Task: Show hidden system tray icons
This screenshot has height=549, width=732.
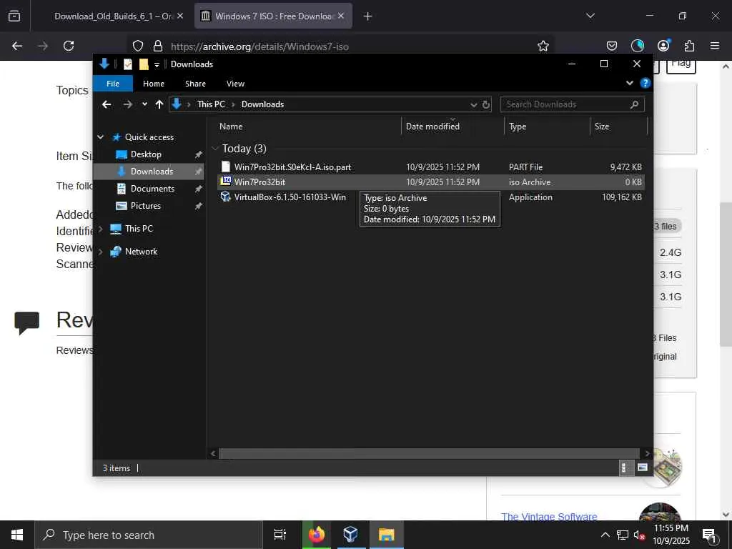Action: [x=605, y=535]
